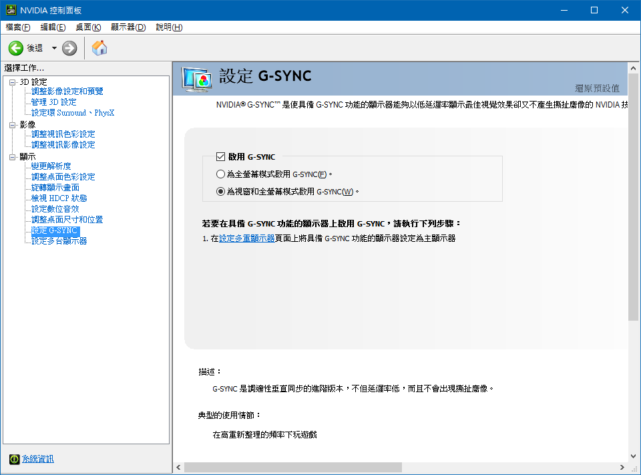The image size is (641, 475).
Task: Open 設定多台顯示器 in the tree
Action: (x=59, y=241)
